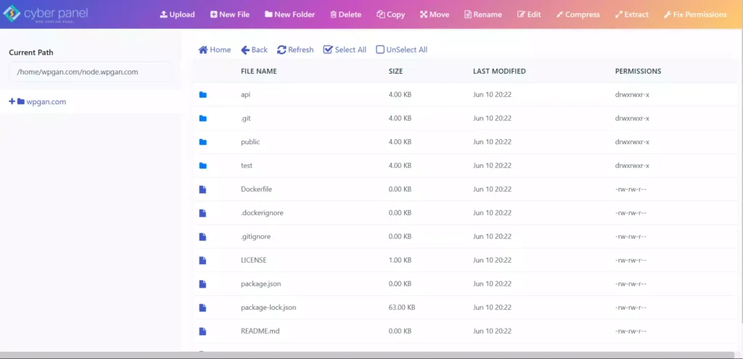Viewport: 743px width, 359px height.
Task: Select the api folder name
Action: [245, 95]
